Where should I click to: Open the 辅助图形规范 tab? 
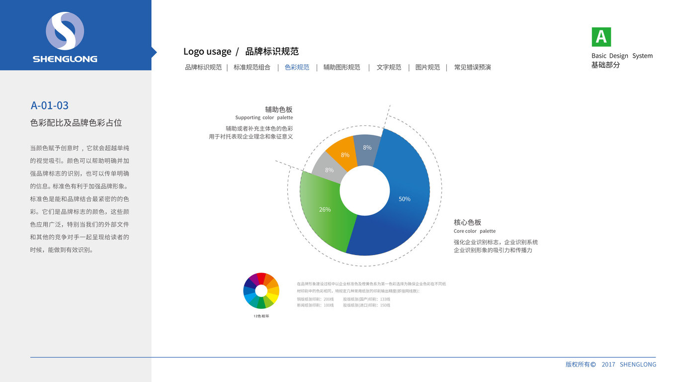342,67
